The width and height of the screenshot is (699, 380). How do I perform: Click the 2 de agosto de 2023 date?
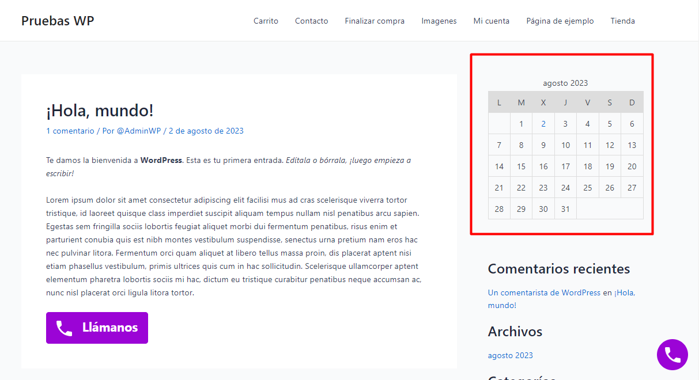coord(206,131)
